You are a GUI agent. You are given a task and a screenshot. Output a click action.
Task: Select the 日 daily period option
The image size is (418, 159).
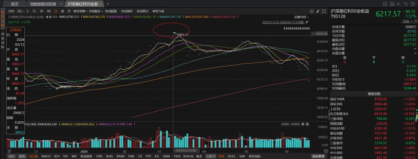pos(56,12)
